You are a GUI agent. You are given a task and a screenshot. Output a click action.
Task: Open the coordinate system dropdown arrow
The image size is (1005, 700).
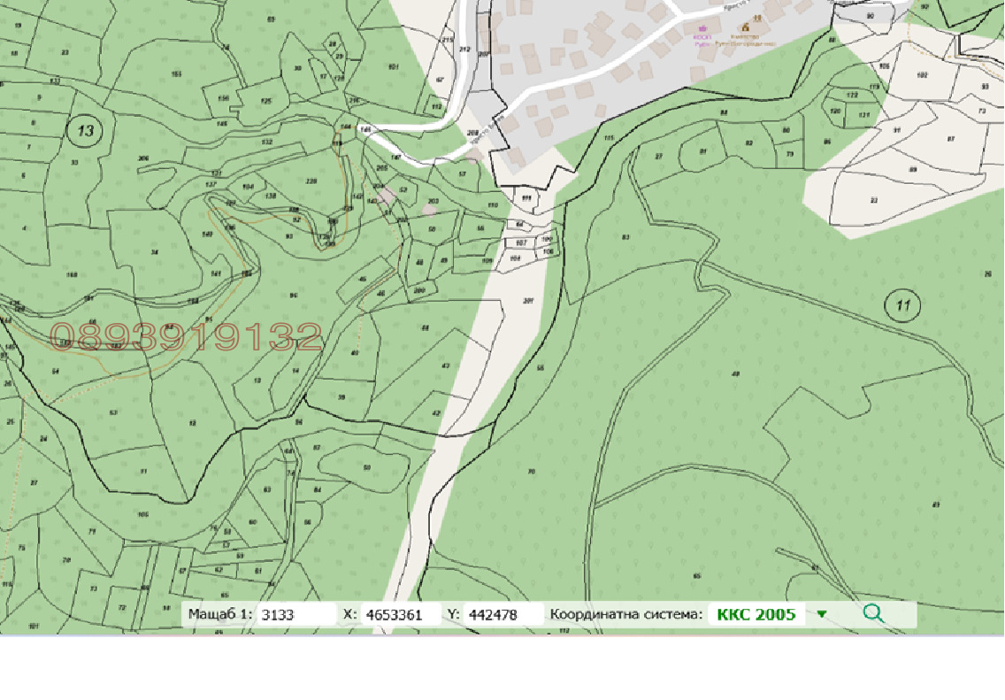coord(822,614)
